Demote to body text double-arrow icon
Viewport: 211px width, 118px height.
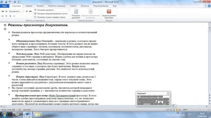(x=30, y=11)
